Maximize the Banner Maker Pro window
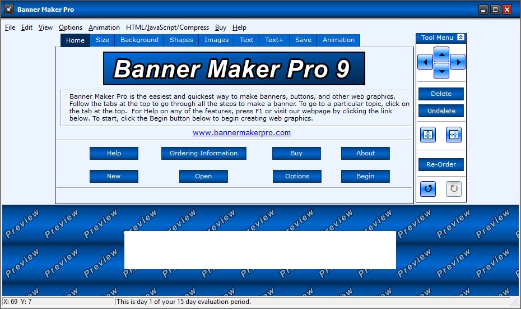This screenshot has width=521, height=309. (x=495, y=10)
